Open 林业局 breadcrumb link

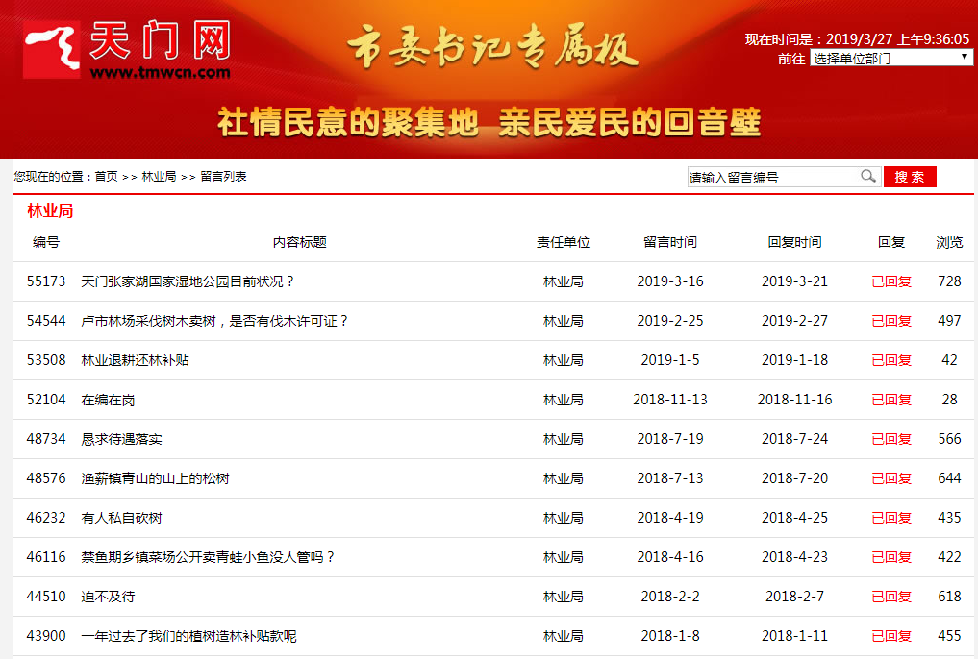pyautogui.click(x=159, y=177)
